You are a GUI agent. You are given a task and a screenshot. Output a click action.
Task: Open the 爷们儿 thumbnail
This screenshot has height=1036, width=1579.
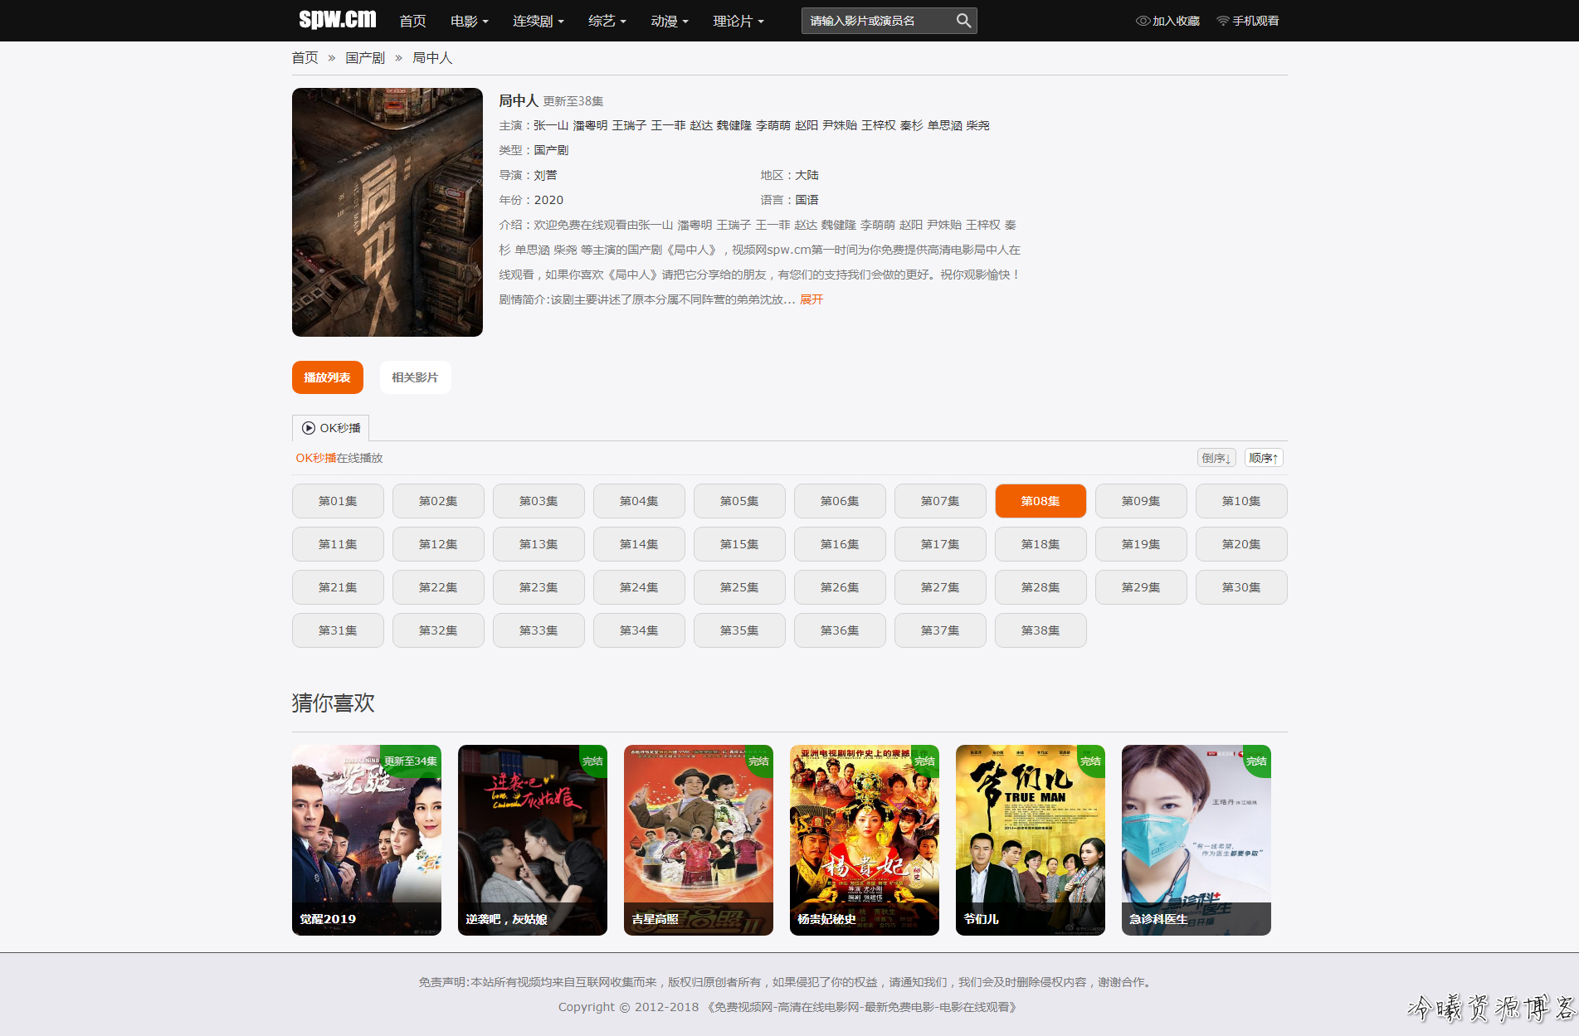click(1031, 840)
